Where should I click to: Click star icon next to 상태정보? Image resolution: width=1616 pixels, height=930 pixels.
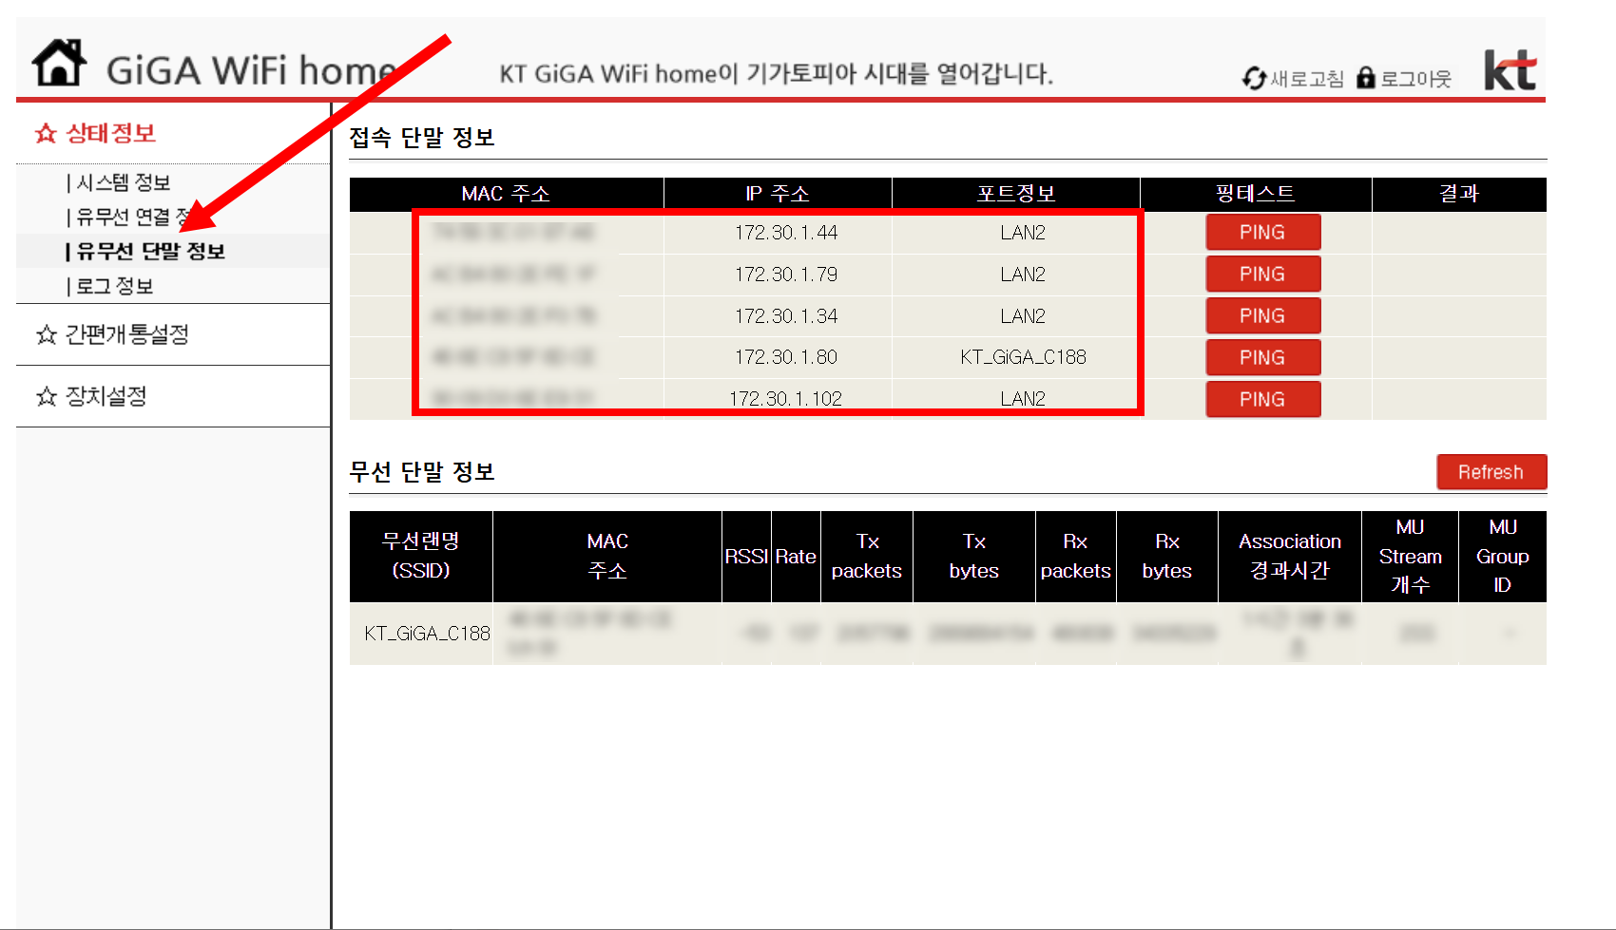click(x=46, y=134)
